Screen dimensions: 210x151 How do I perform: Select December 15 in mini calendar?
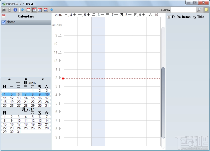pyautogui.click(x=33, y=98)
